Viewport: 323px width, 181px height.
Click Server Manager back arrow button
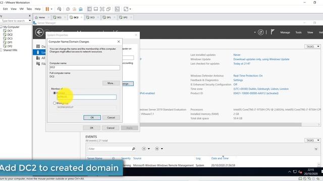coord(39,32)
